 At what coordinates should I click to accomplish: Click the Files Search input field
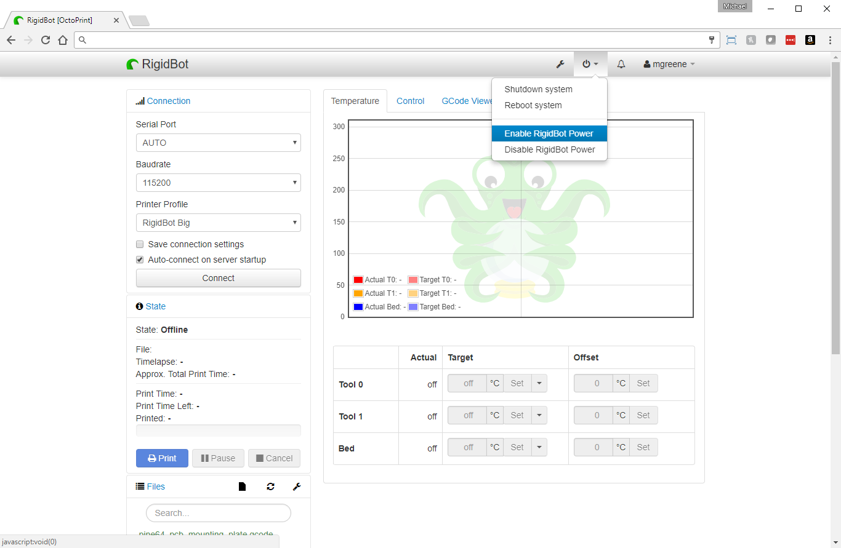219,513
